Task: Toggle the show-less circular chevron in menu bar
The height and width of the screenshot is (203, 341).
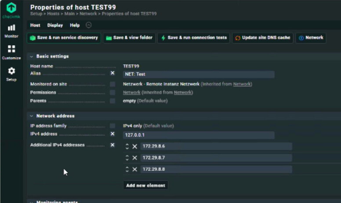Action: (x=88, y=25)
